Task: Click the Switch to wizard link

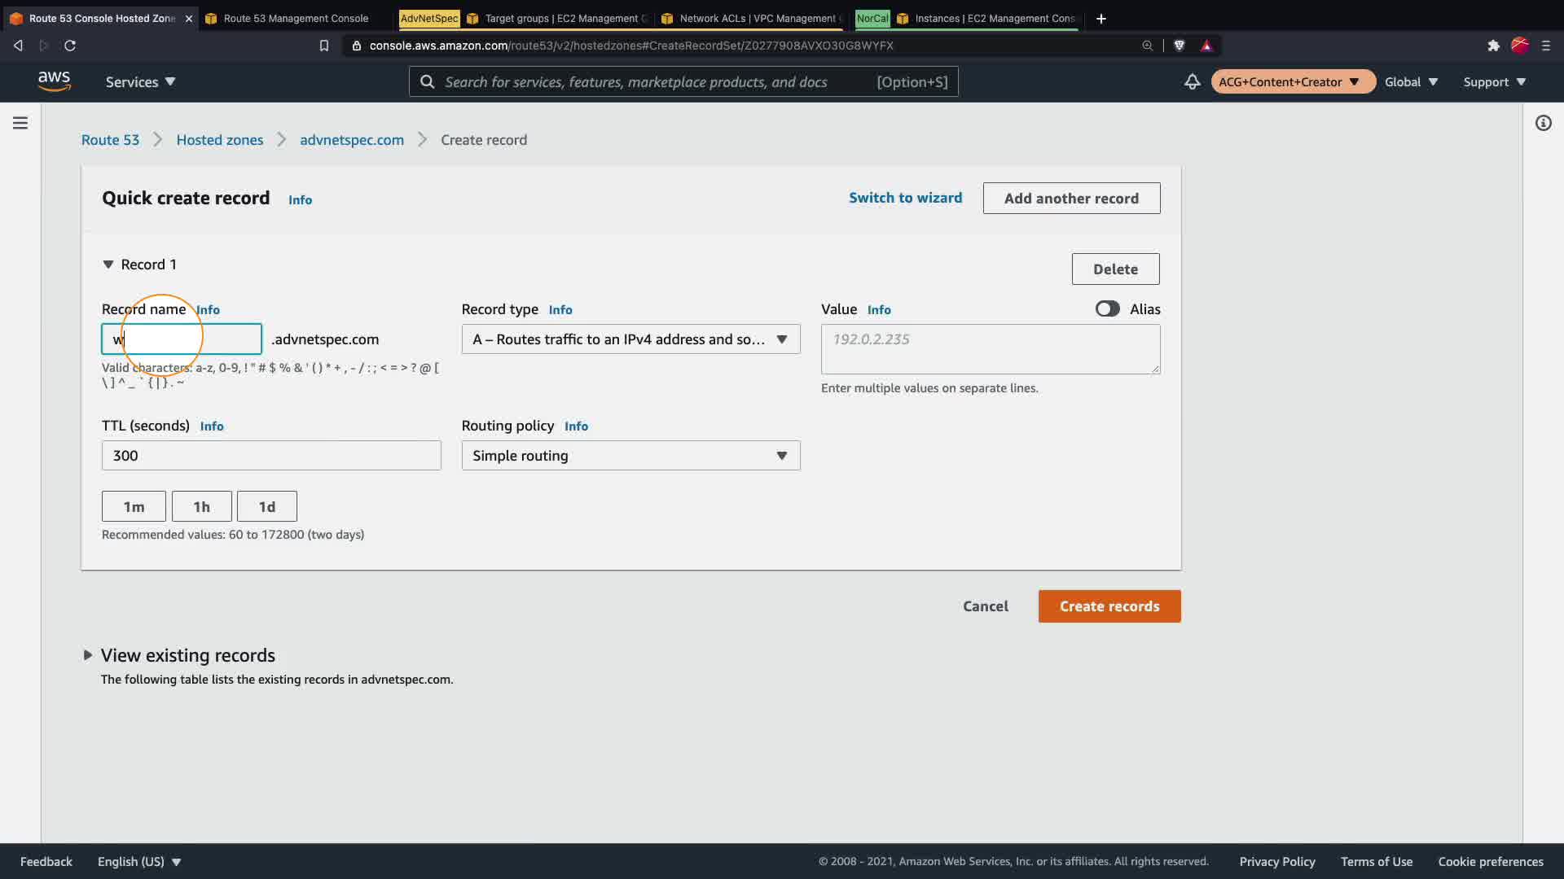Action: 905,198
